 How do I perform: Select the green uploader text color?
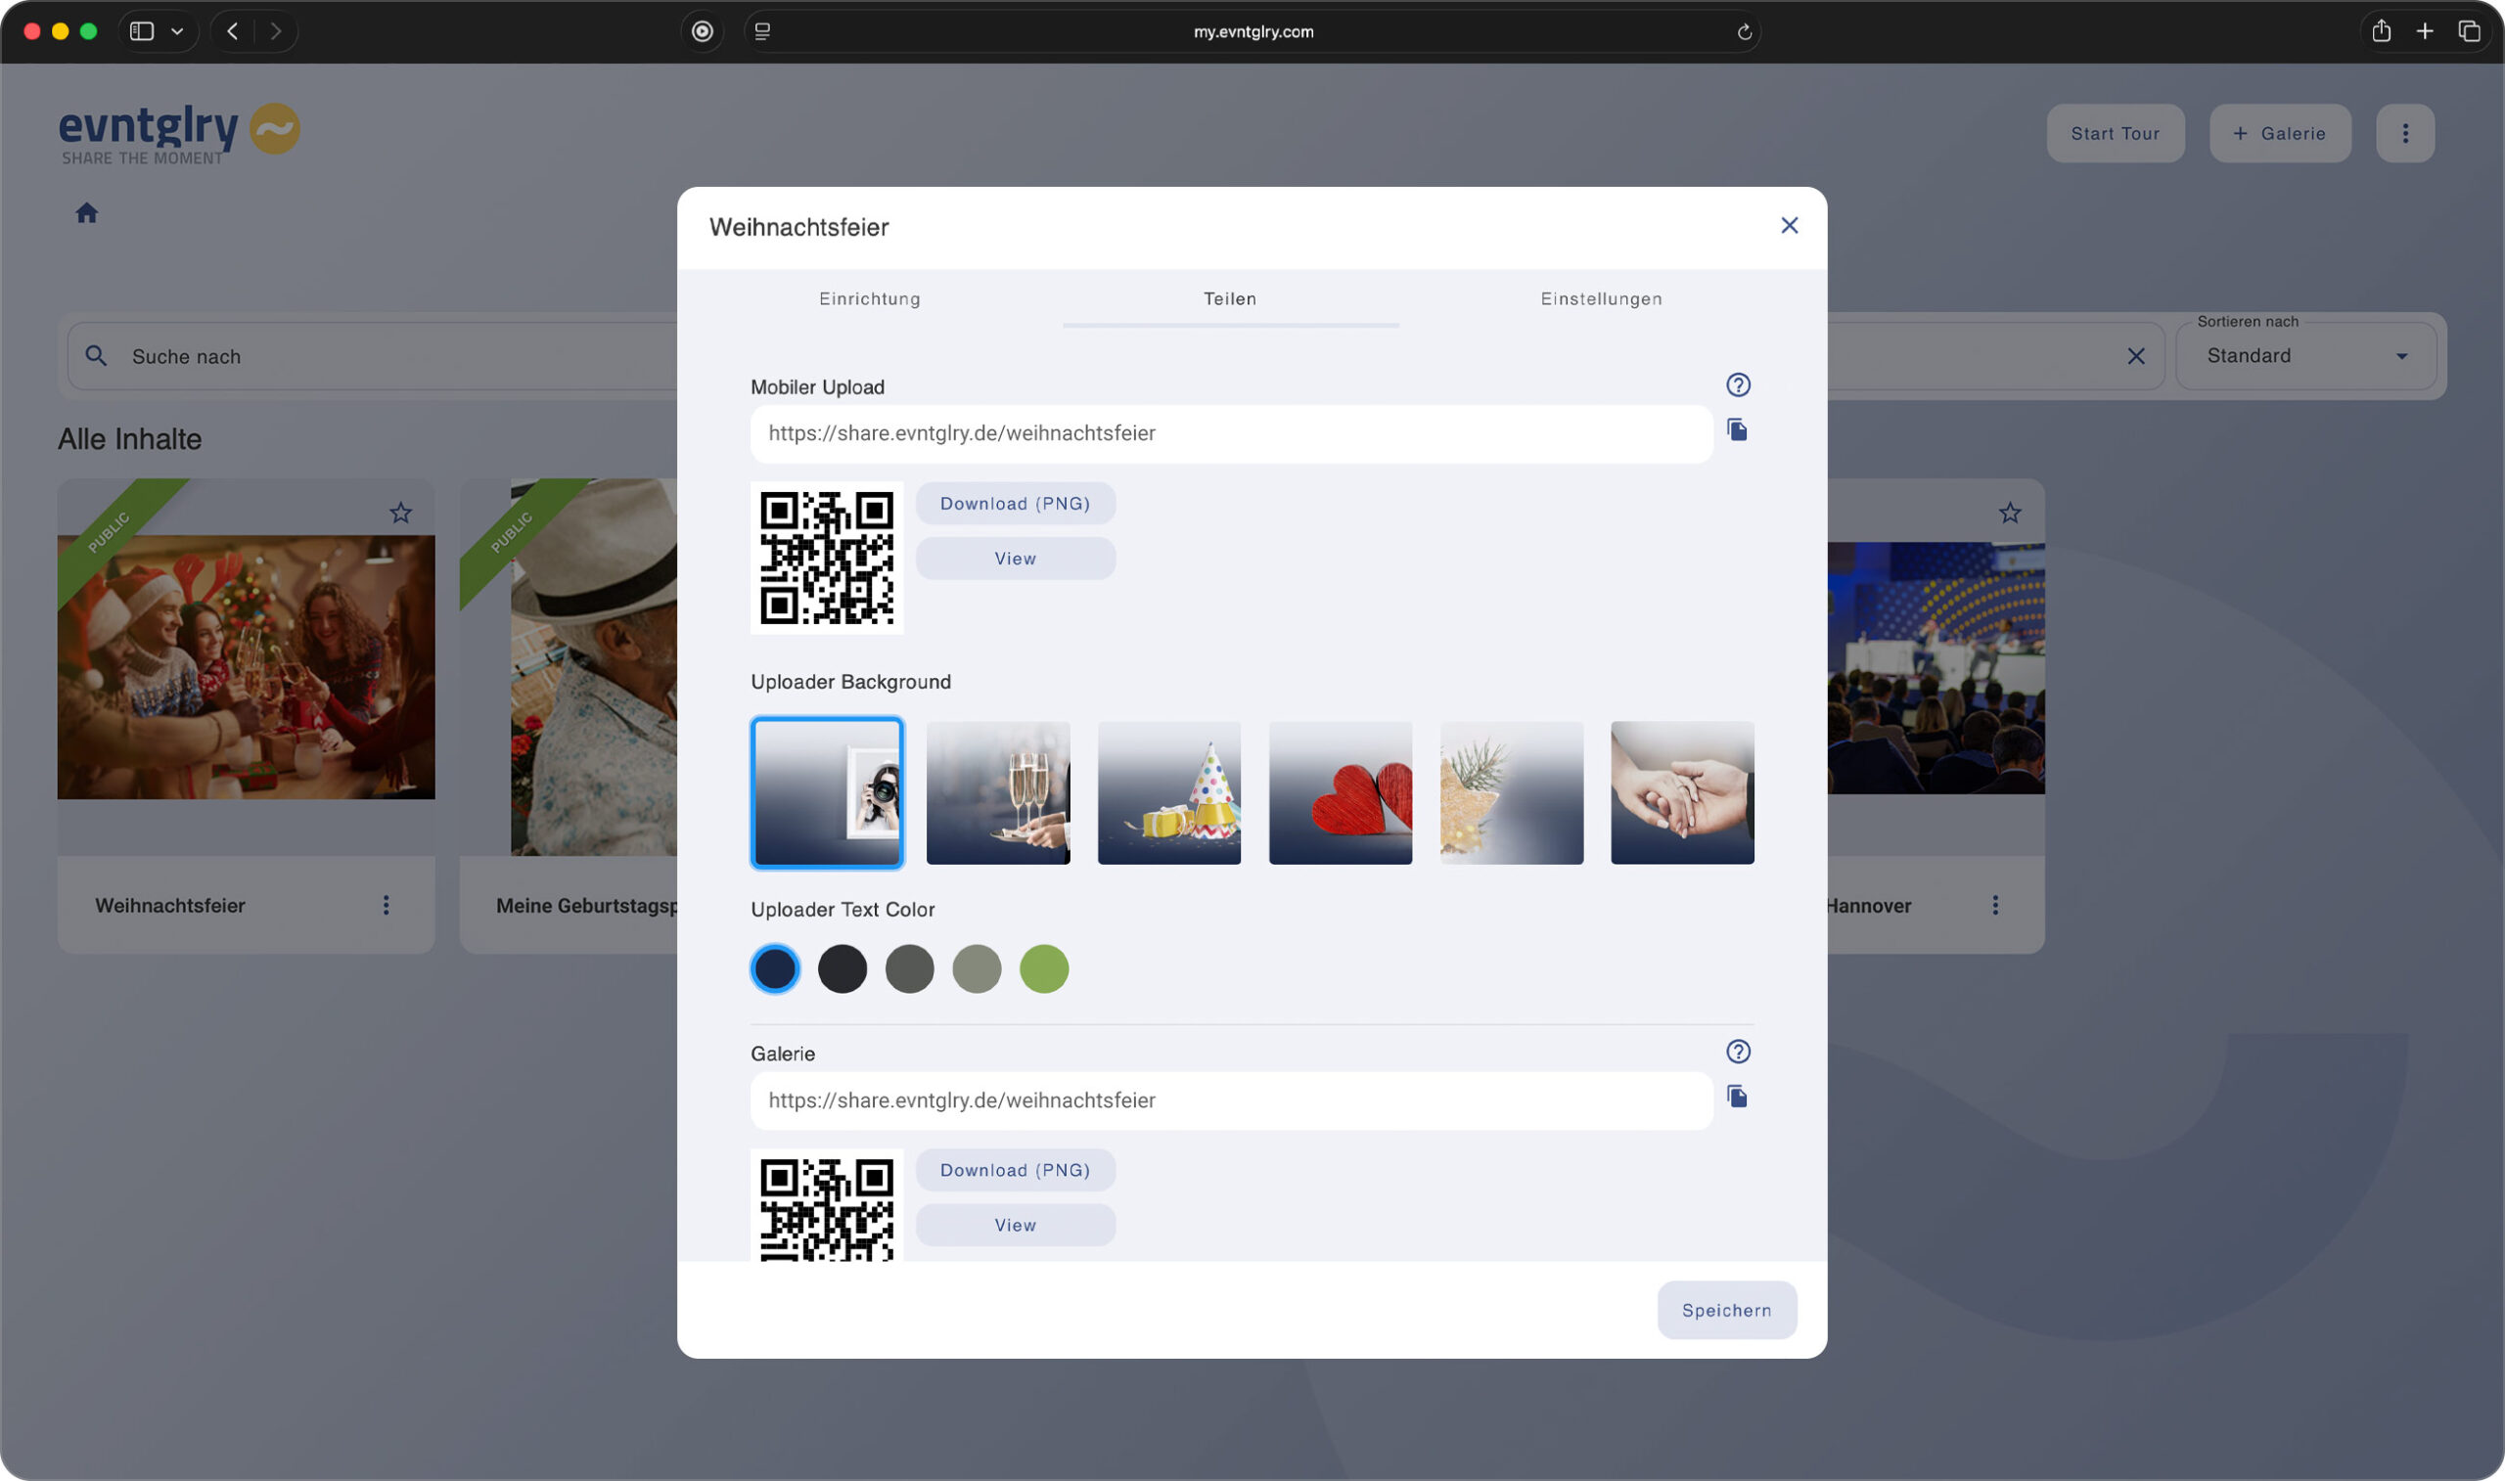pyautogui.click(x=1043, y=969)
